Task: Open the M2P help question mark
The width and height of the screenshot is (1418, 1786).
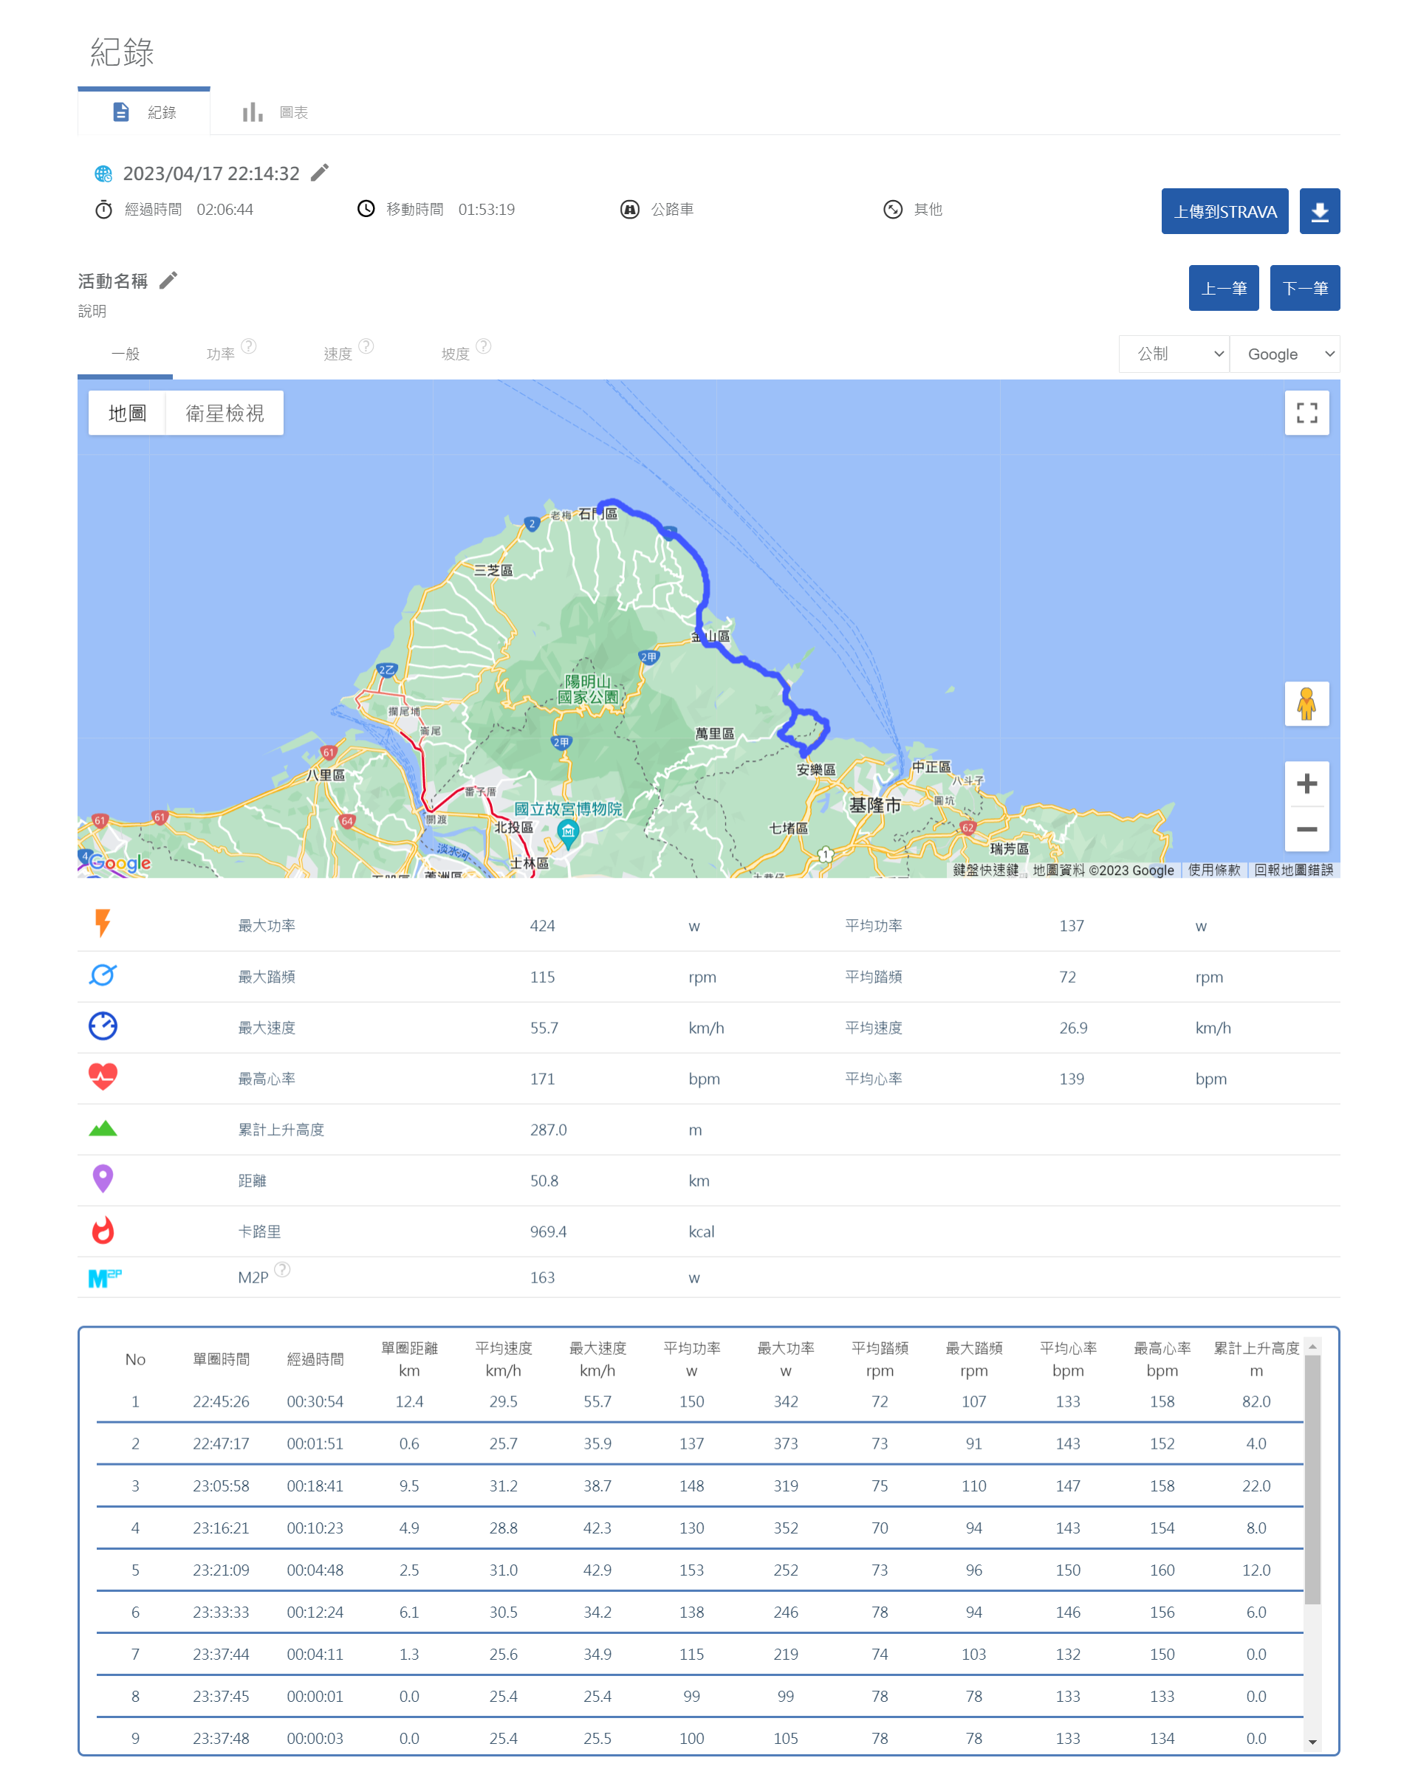Action: pos(282,1269)
